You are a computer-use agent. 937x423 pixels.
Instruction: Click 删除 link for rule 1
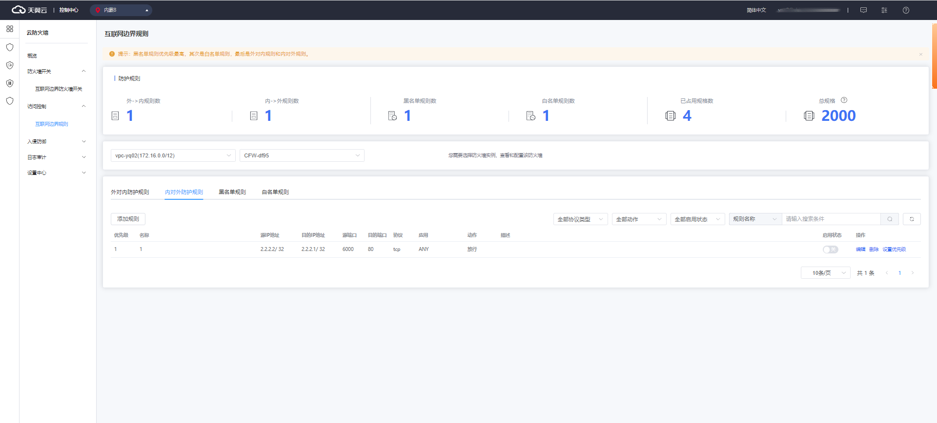click(x=874, y=250)
